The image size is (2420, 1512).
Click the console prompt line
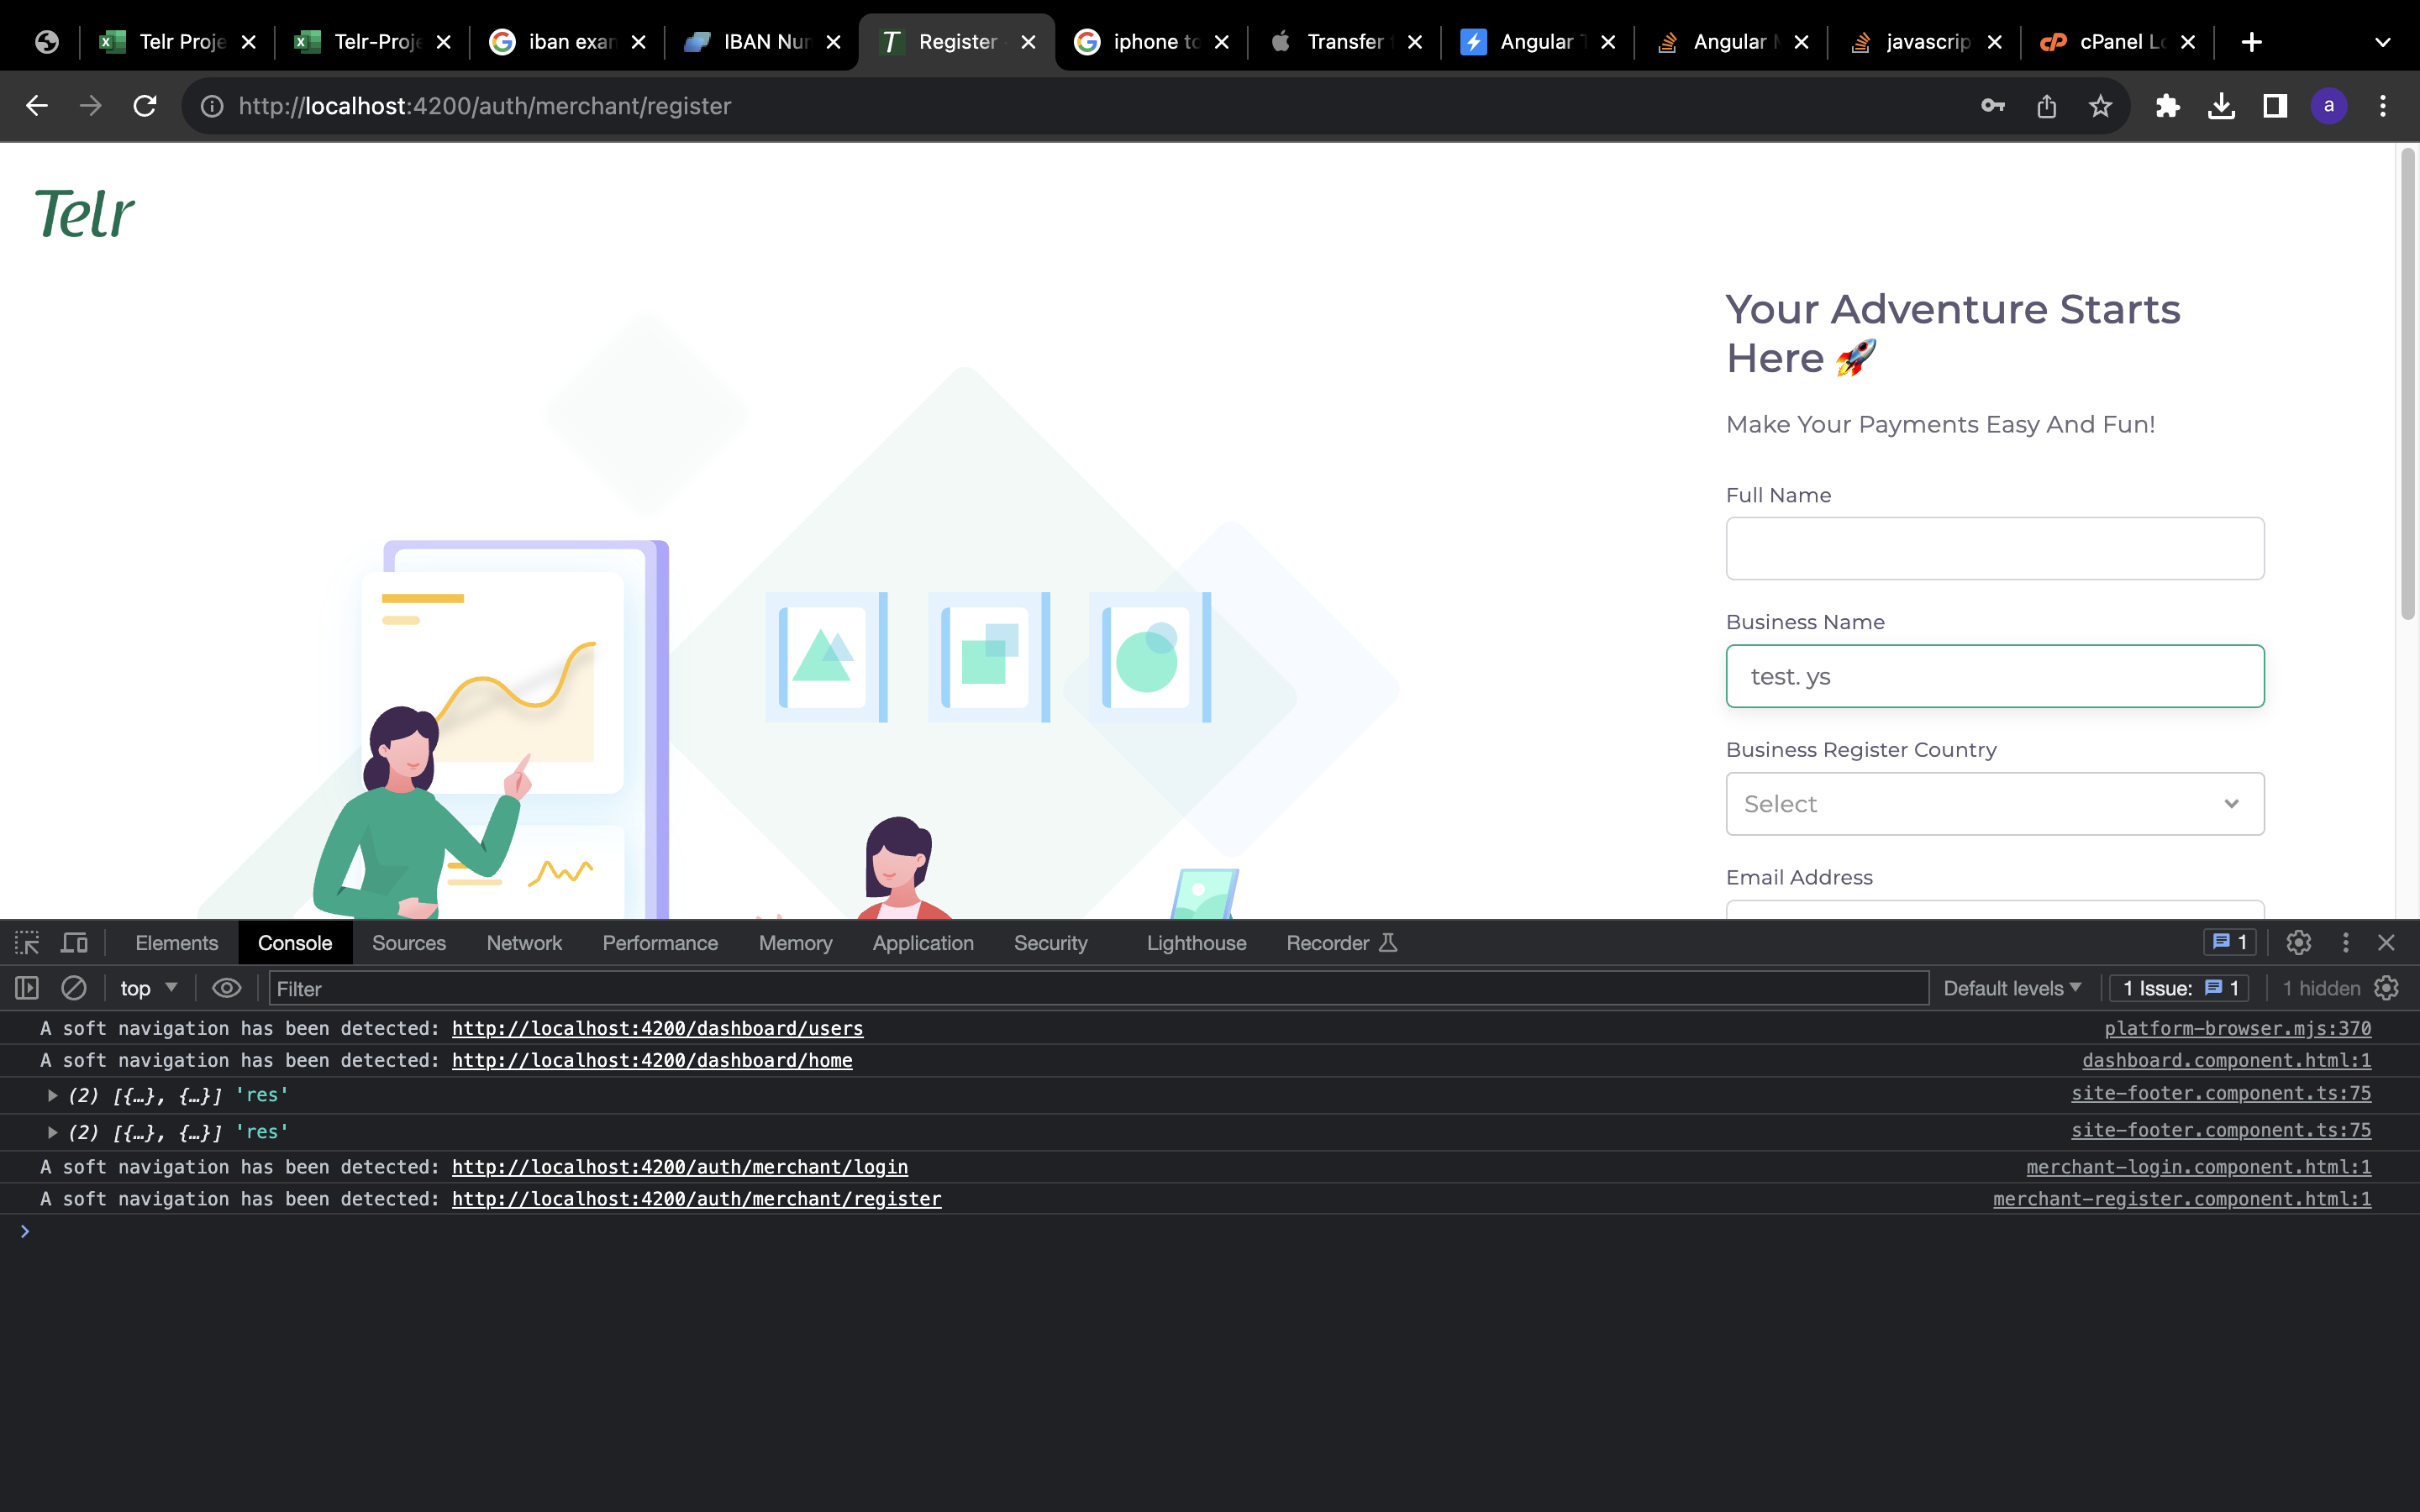point(1210,1232)
